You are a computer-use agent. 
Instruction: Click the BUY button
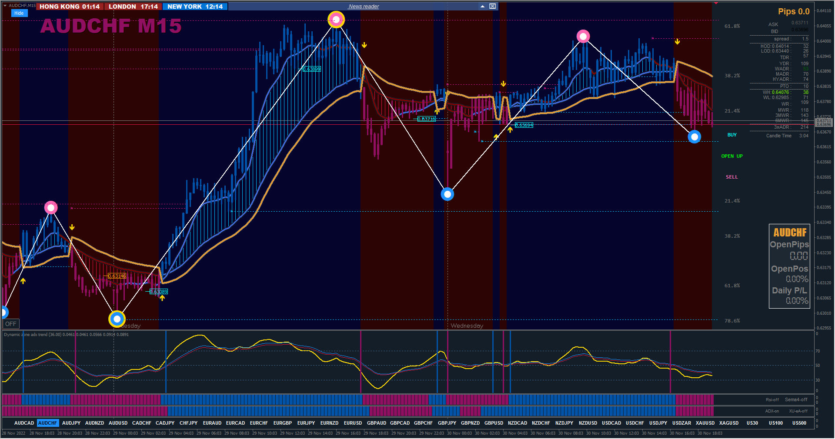tap(732, 135)
